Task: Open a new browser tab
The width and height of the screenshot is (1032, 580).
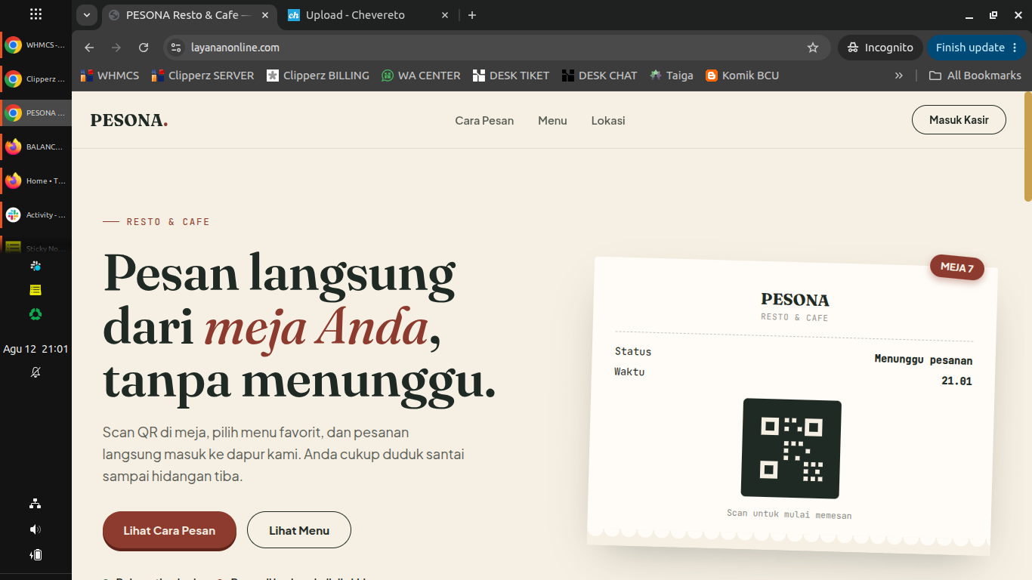Action: [x=472, y=15]
